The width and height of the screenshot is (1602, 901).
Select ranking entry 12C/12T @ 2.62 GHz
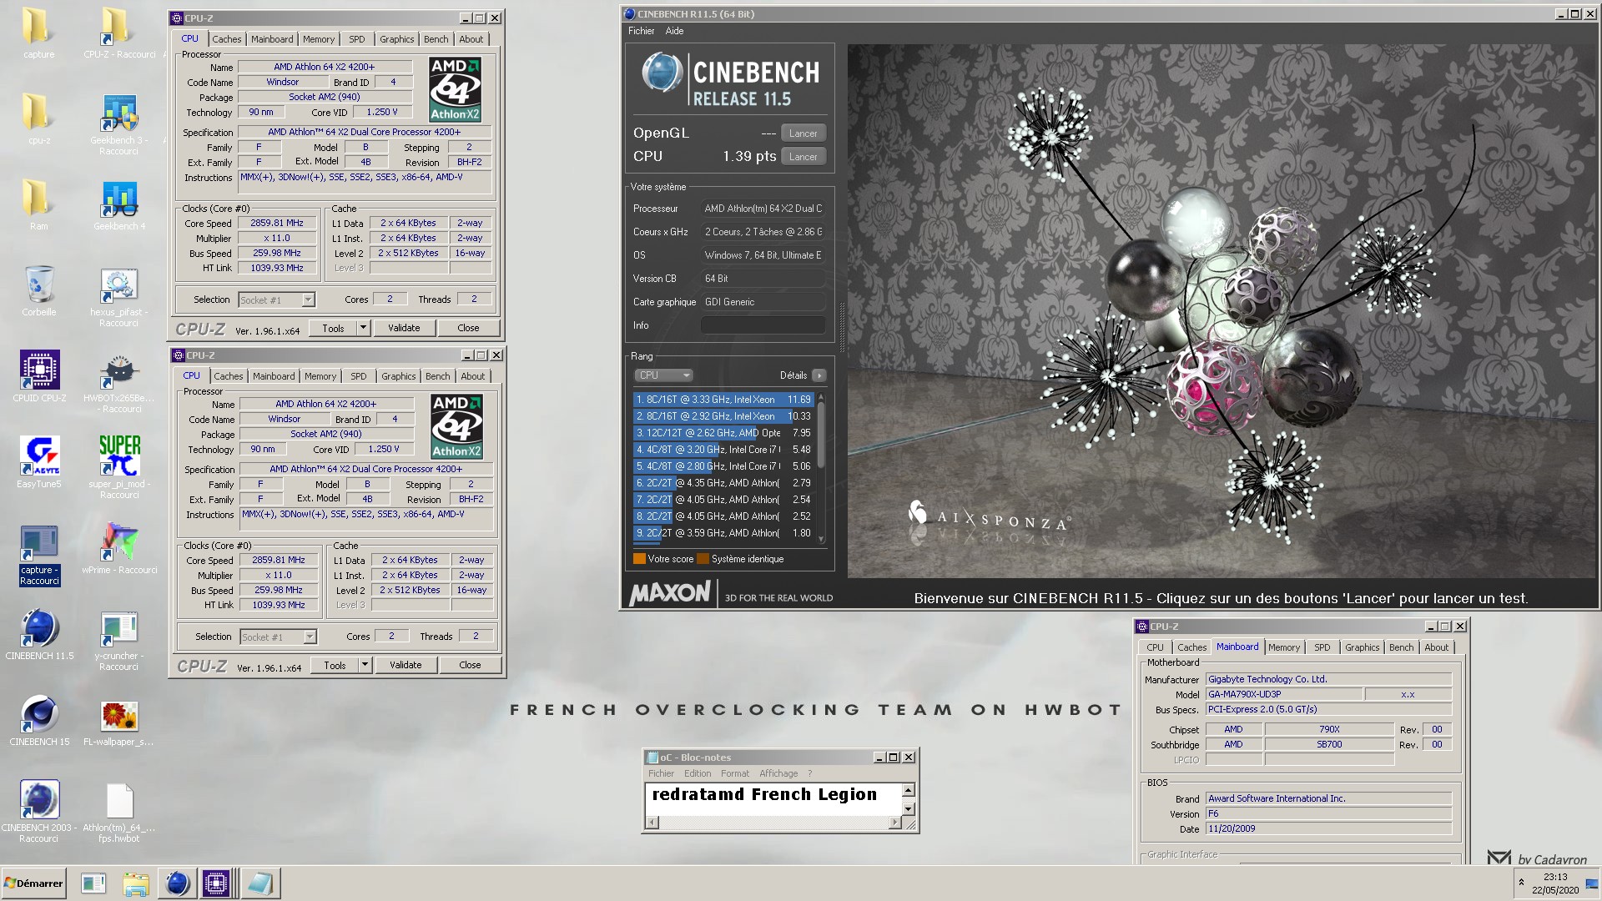click(723, 433)
